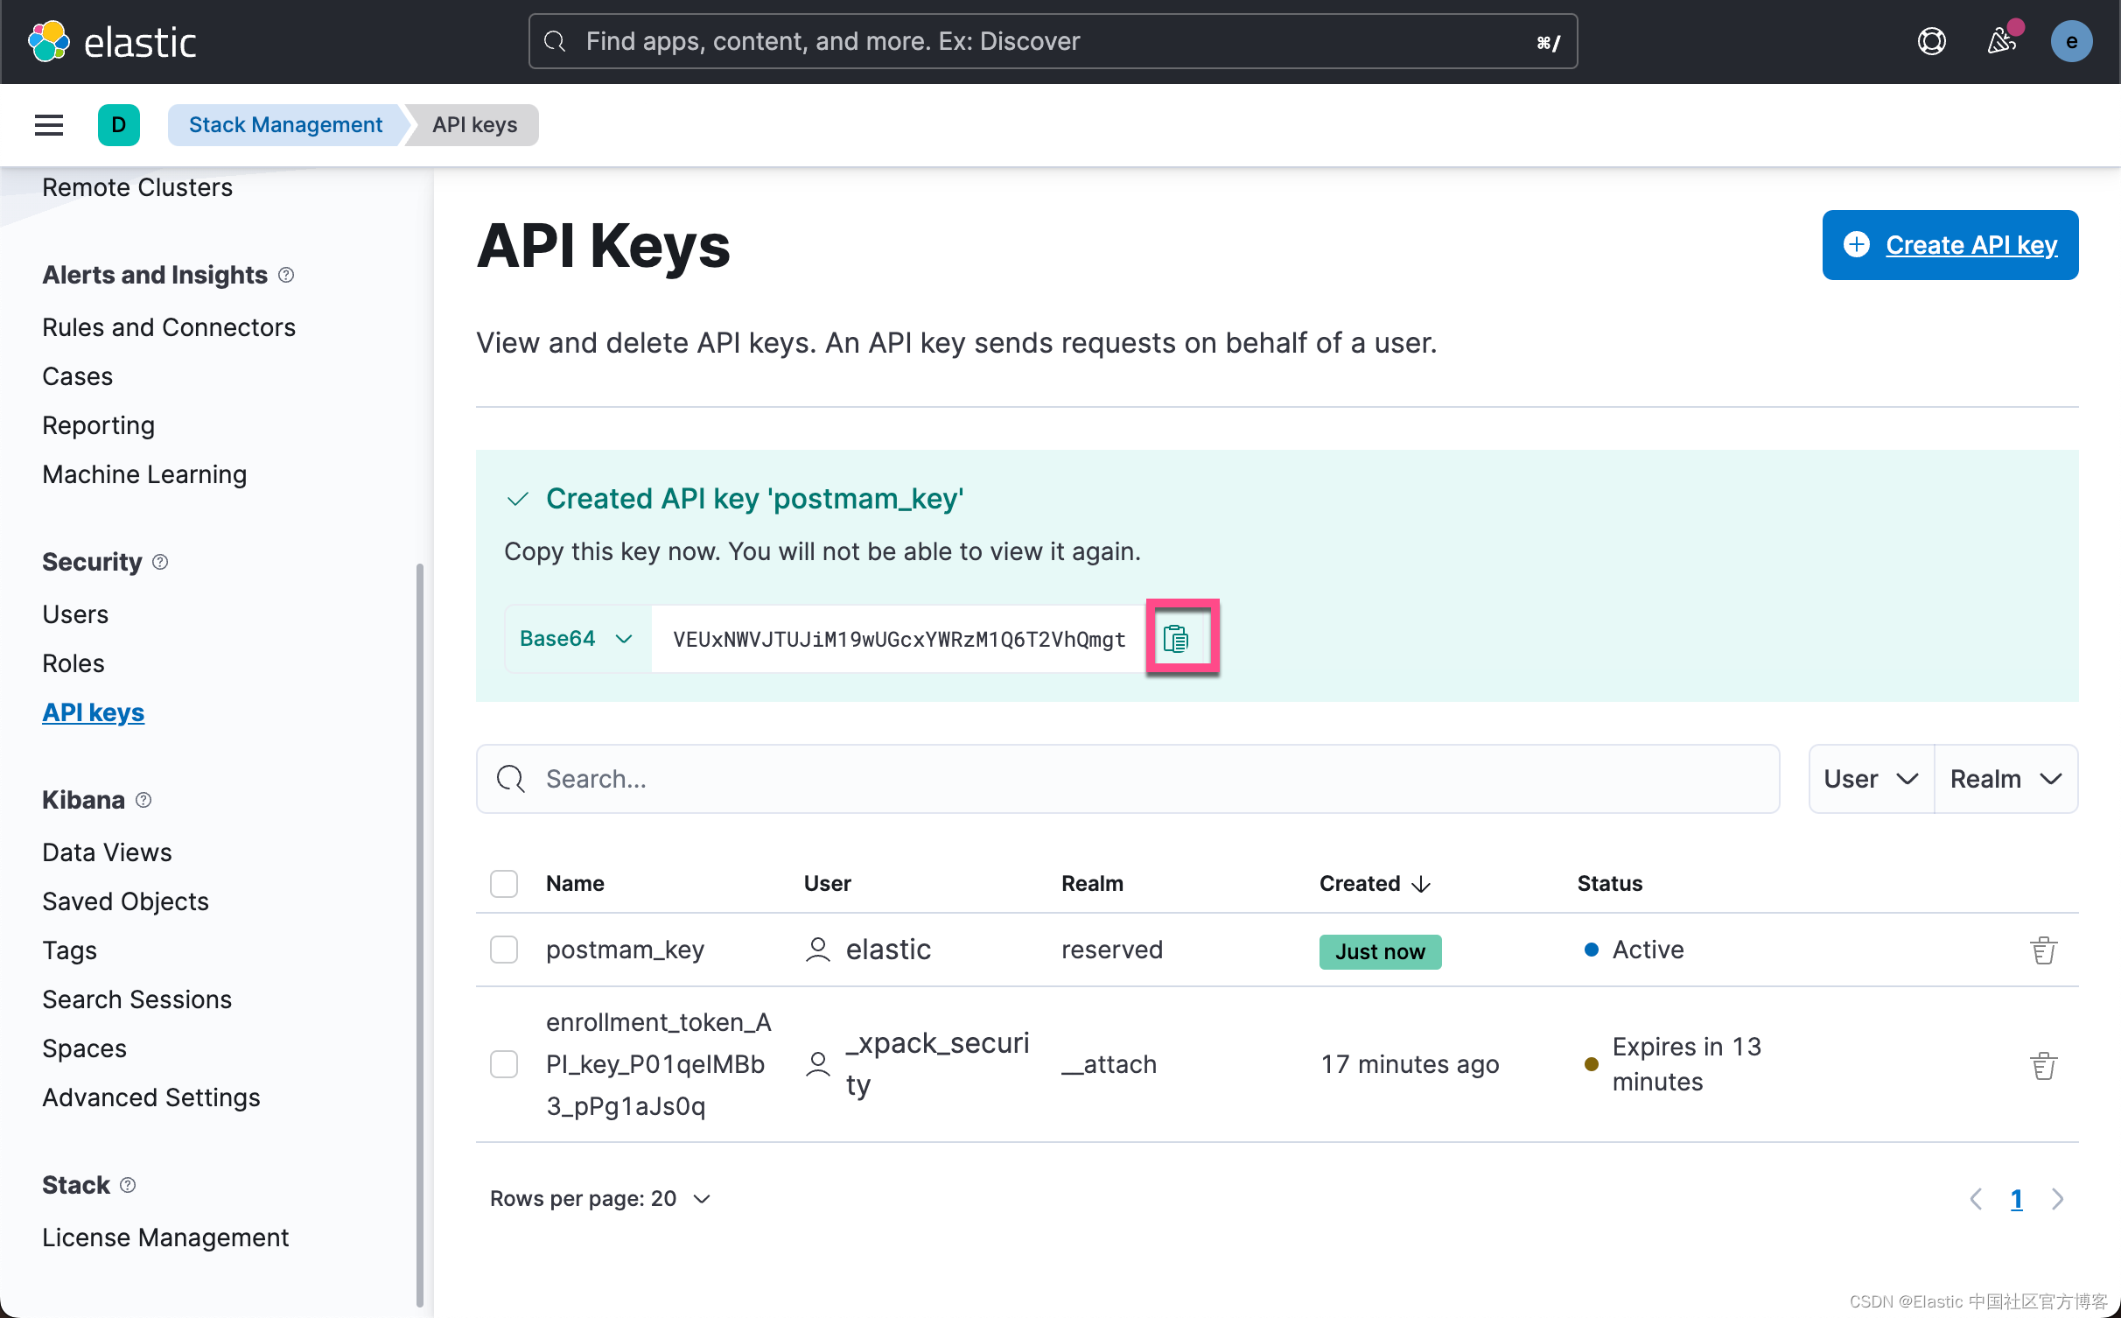Click the hamburger menu icon

(x=50, y=124)
